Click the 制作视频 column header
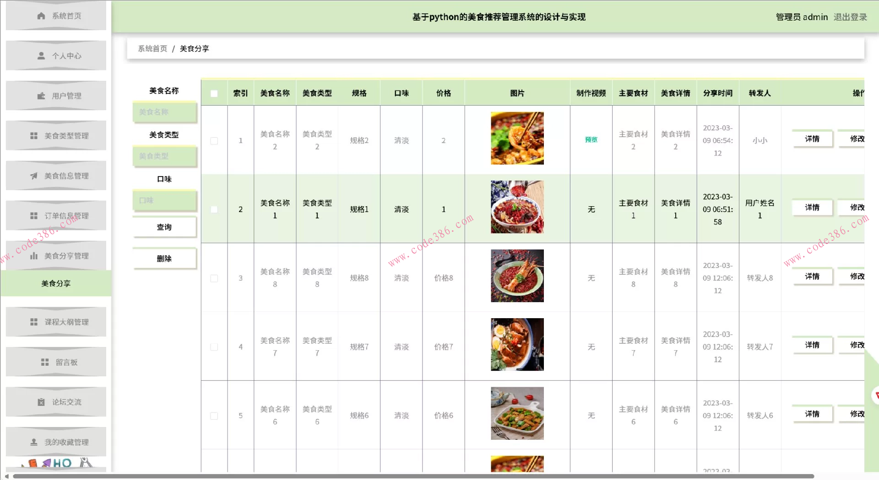Viewport: 879px width, 480px height. 591,93
